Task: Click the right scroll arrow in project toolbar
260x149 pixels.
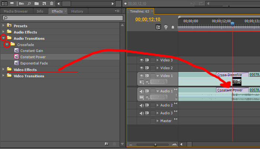Action: point(113,3)
